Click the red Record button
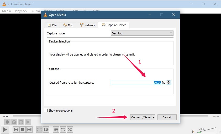 click(x=7, y=122)
